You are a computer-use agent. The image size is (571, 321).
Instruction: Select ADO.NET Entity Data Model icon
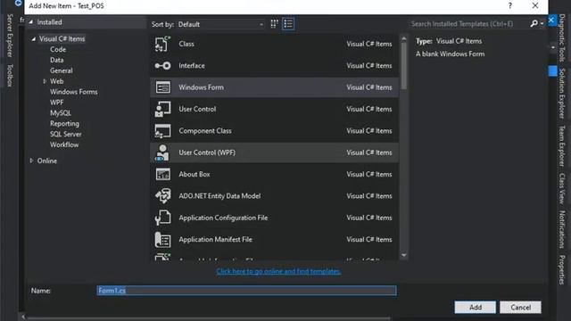coord(162,196)
